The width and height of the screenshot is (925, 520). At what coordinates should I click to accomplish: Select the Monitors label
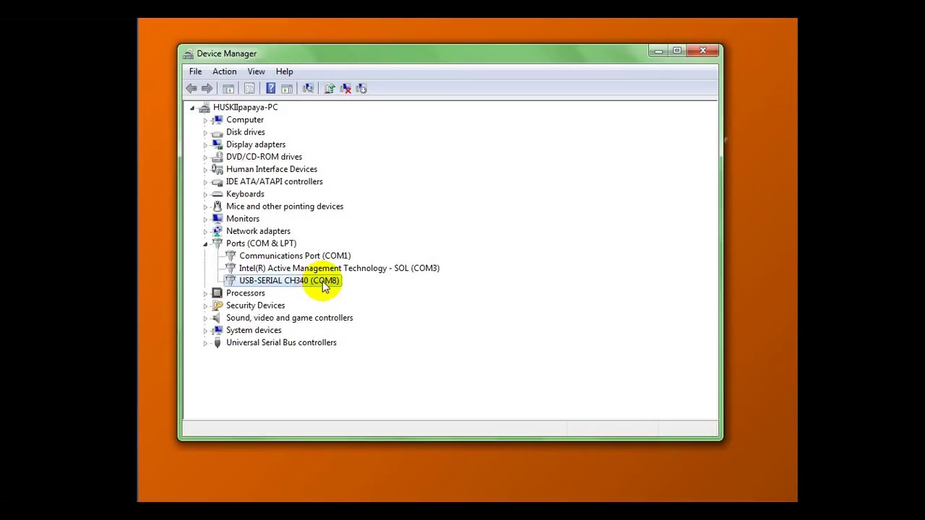click(x=242, y=219)
